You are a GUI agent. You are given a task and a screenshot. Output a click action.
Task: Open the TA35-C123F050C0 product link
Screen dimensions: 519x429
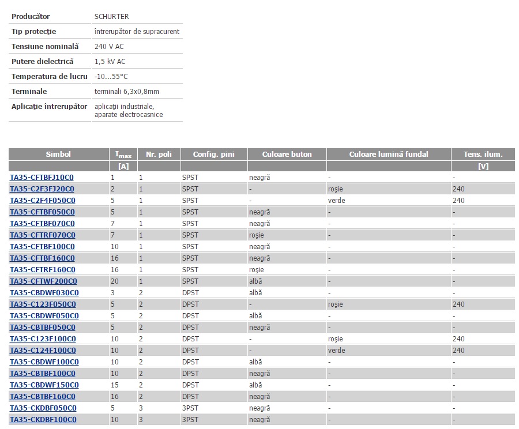(43, 304)
